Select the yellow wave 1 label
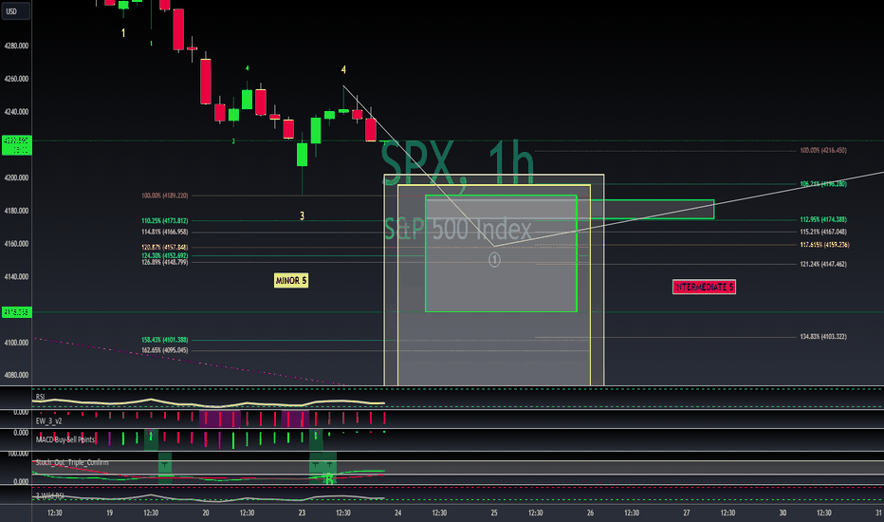Viewport: 884px width, 522px height. [x=123, y=33]
